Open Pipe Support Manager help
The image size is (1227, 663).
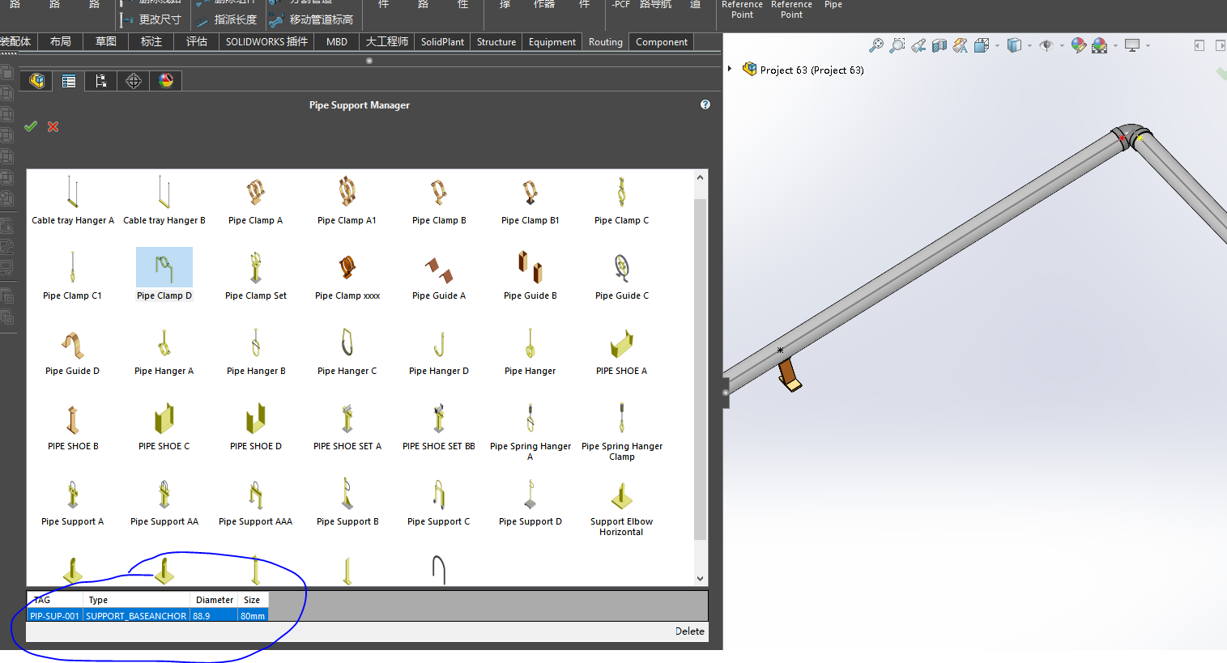coord(705,104)
